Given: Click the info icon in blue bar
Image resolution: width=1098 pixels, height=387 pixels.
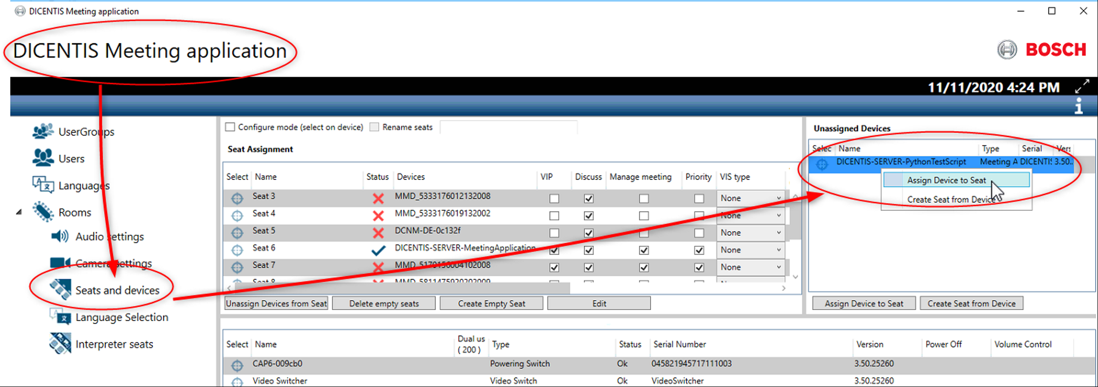Looking at the screenshot, I should [x=1078, y=106].
